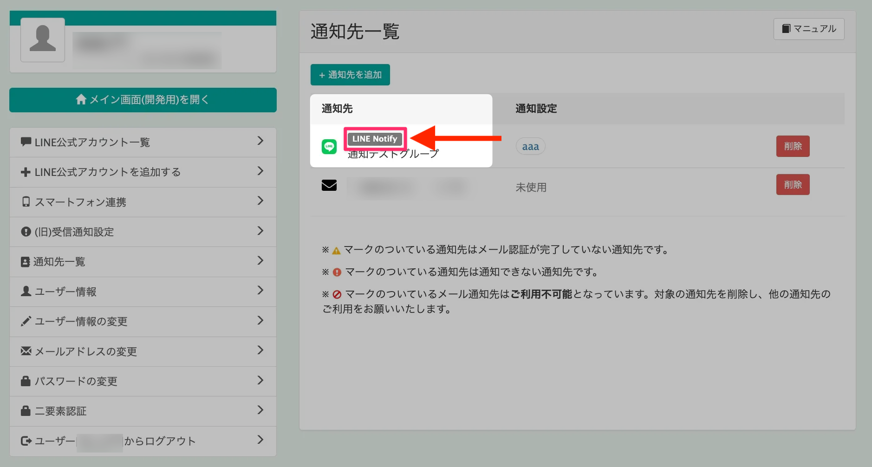The image size is (872, 467).
Task: Open メールアドレスの変更 via its chevron arrow
Action: (x=260, y=351)
